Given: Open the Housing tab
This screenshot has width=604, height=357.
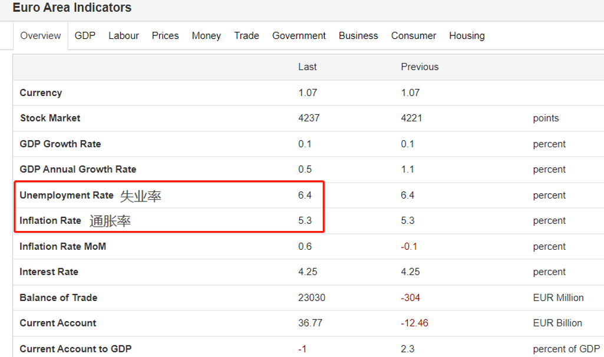Looking at the screenshot, I should pyautogui.click(x=467, y=36).
